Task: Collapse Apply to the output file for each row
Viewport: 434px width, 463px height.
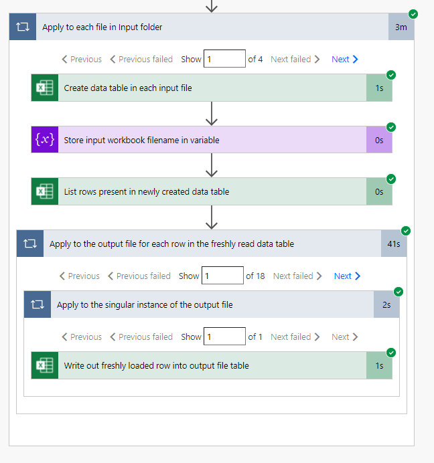Action: (201, 244)
